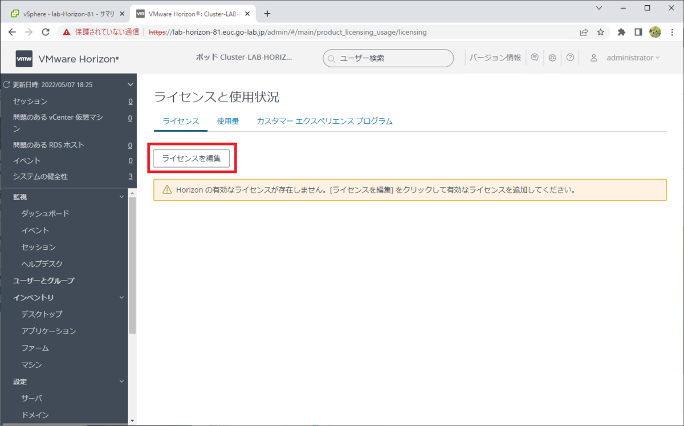Close the vSphere lab-Horizon-81 tab
Image resolution: width=684 pixels, height=426 pixels.
[122, 14]
